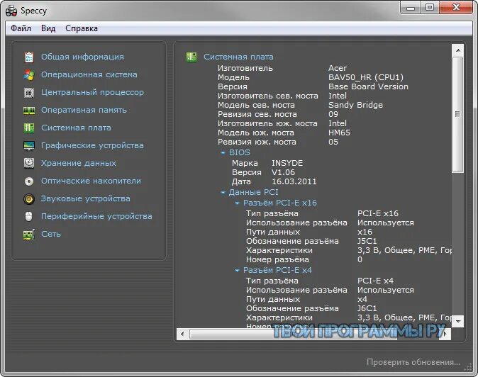Click the window resize grip corner
Viewport: 478px width, 377px height.
tap(467, 368)
